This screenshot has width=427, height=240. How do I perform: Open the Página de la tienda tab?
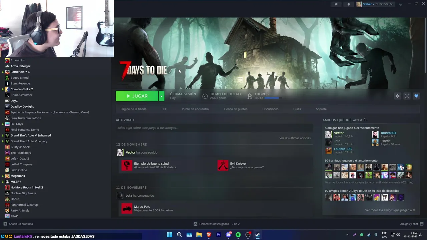click(133, 109)
